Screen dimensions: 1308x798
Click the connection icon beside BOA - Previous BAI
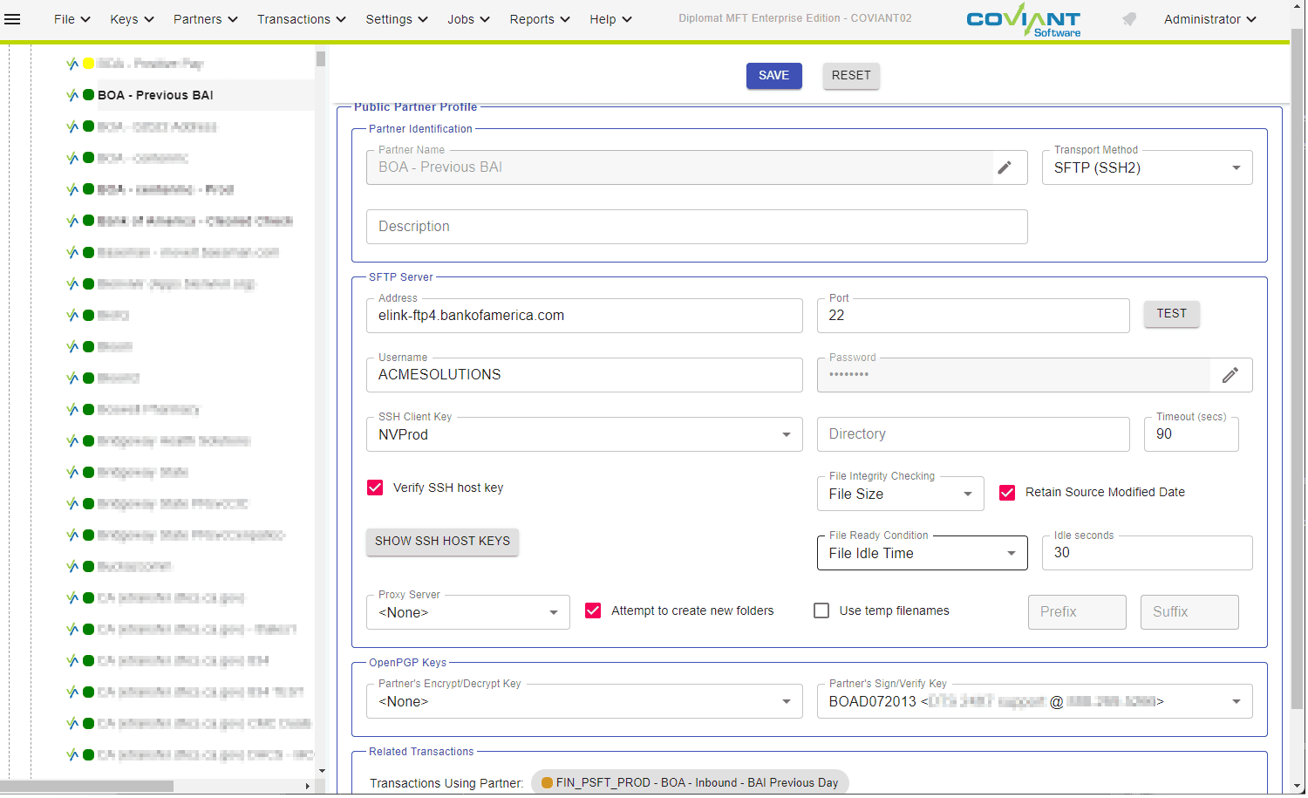pyautogui.click(x=72, y=95)
